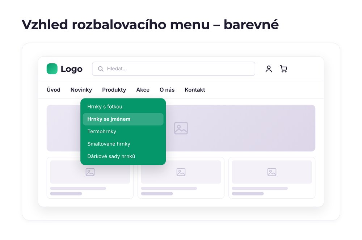Click the magnifier search icon

pyautogui.click(x=101, y=69)
